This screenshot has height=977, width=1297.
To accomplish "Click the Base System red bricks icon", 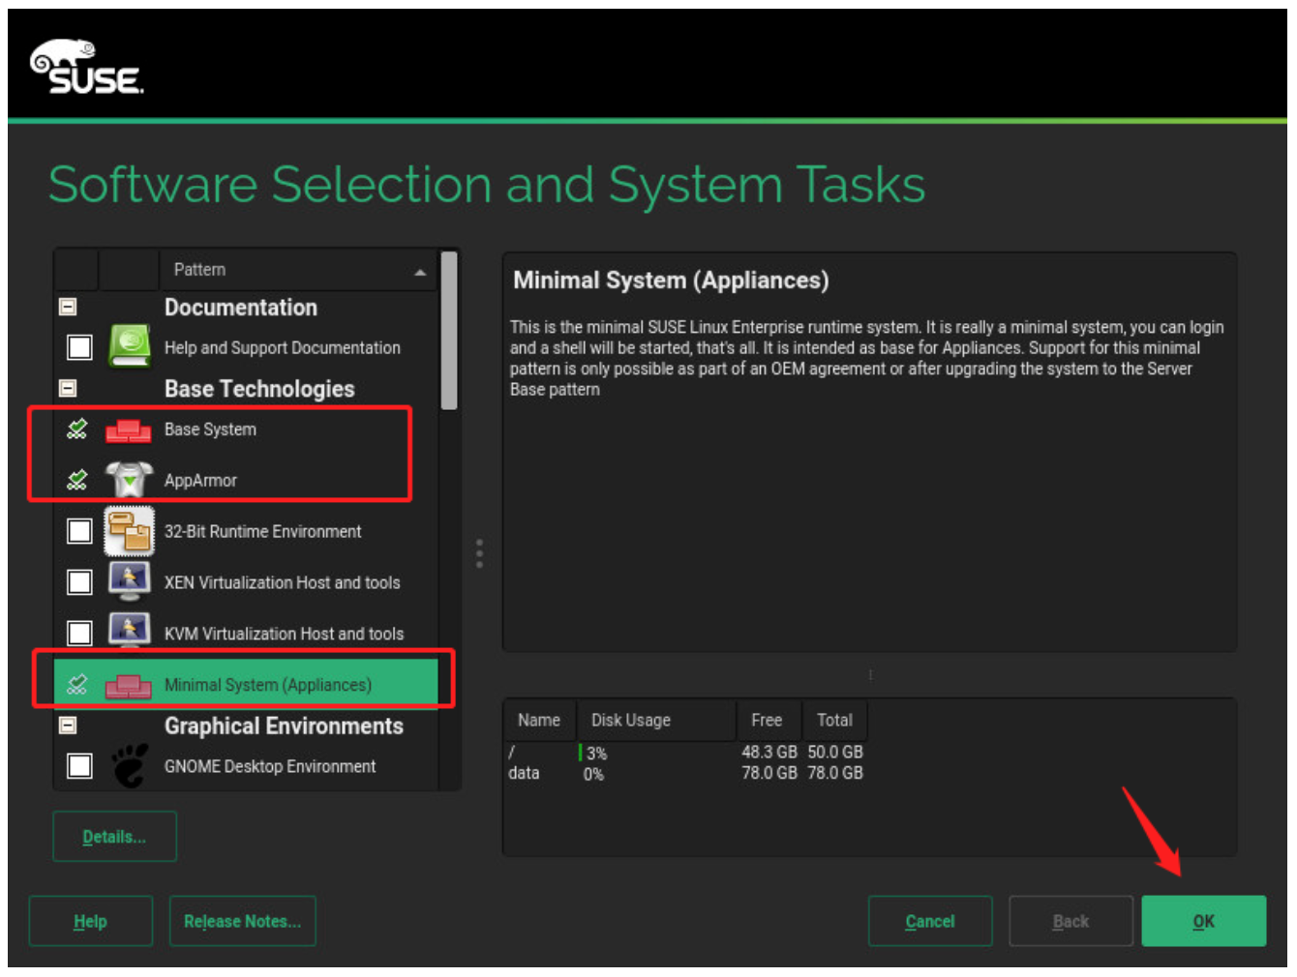I will [x=129, y=429].
